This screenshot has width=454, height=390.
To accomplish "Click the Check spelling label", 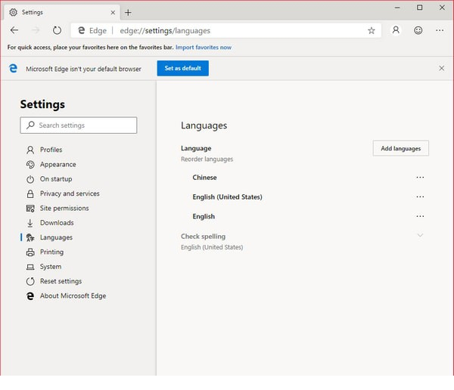I will 203,237.
